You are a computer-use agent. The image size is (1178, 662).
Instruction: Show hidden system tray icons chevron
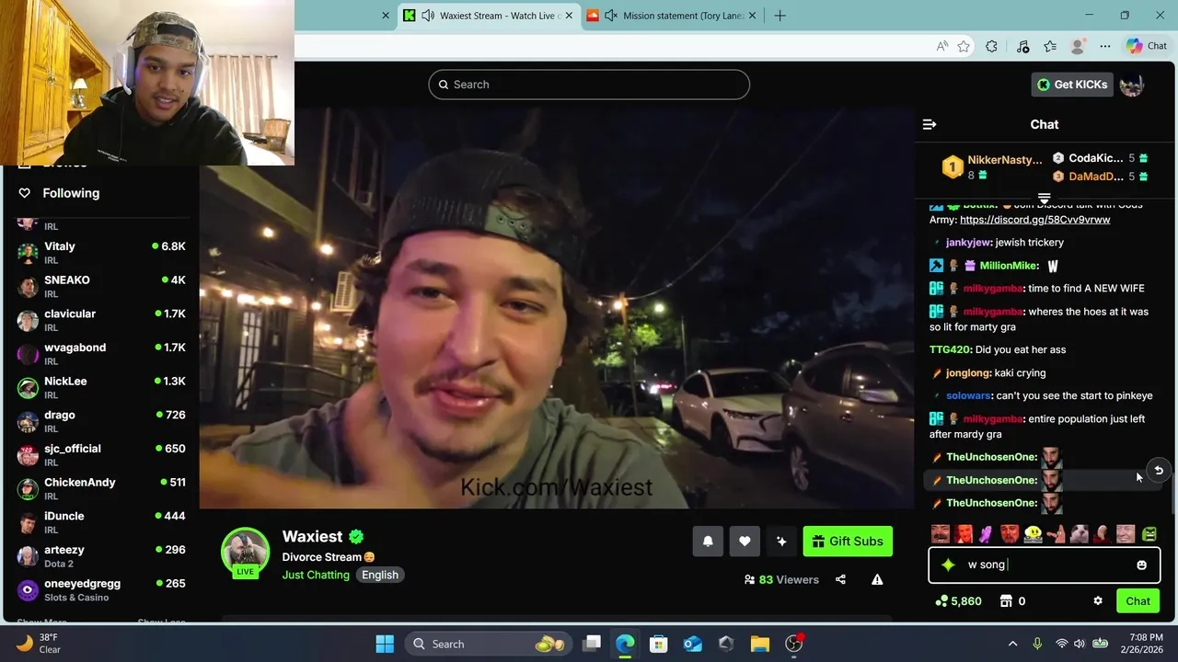[x=1012, y=644]
